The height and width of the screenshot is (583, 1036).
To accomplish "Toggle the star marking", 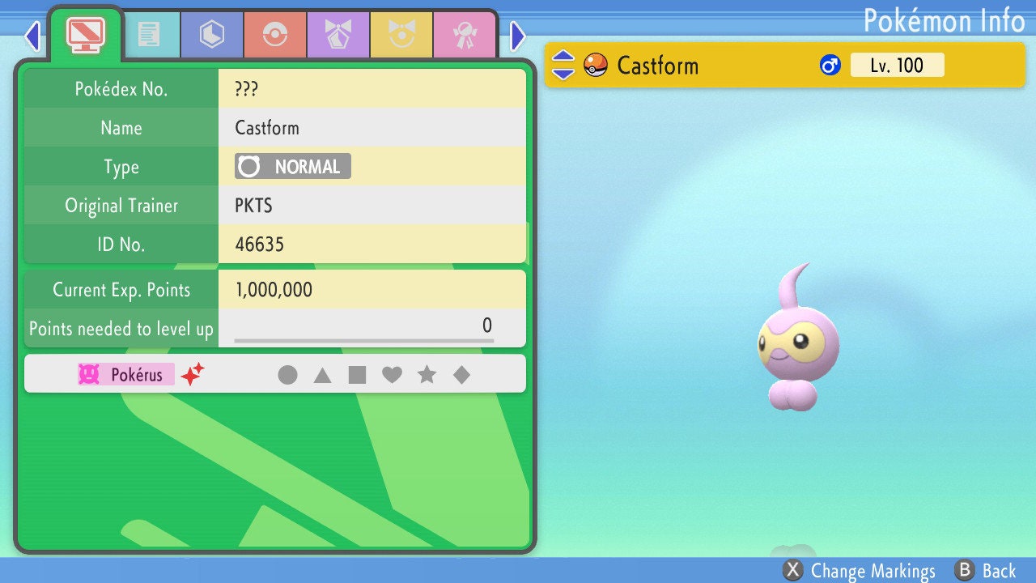I will 427,375.
